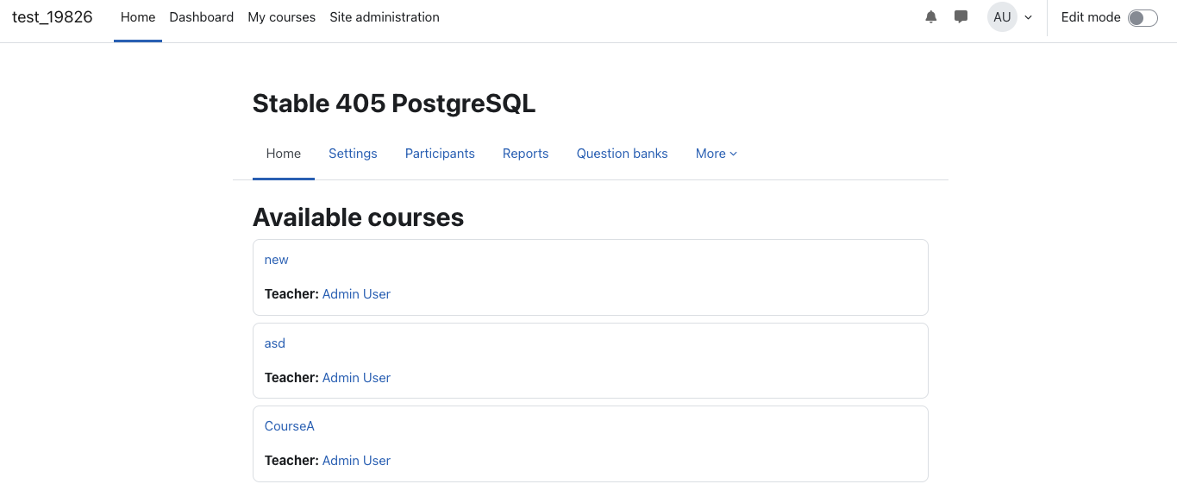Click the test_19826 site brand name
Viewport: 1177px width, 503px height.
53,17
